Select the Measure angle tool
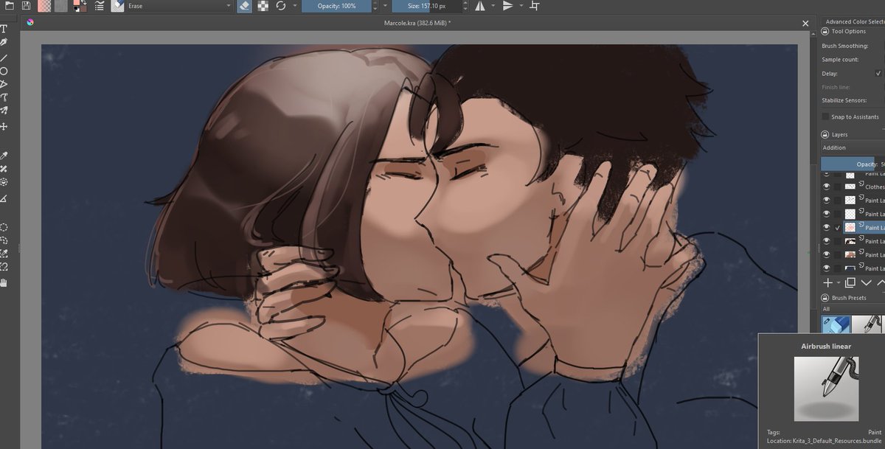 (x=4, y=199)
